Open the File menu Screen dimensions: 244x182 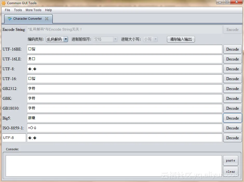point(8,10)
